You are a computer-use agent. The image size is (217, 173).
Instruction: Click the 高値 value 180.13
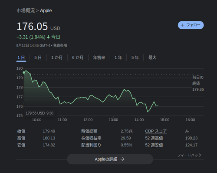(49, 138)
